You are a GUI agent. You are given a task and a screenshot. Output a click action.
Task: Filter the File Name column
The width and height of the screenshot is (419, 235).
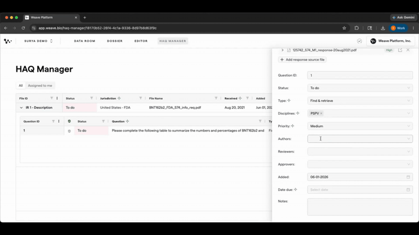pyautogui.click(x=216, y=98)
